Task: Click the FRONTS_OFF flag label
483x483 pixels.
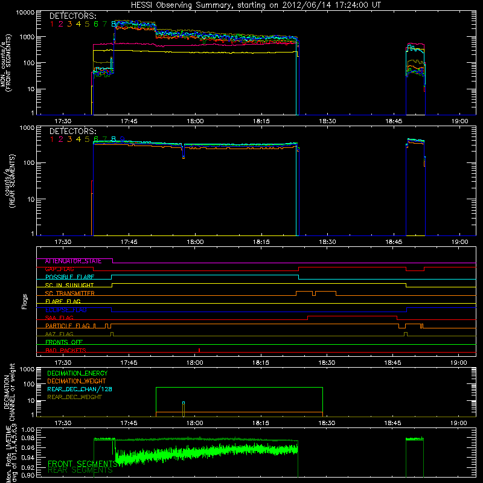Action: [x=64, y=342]
